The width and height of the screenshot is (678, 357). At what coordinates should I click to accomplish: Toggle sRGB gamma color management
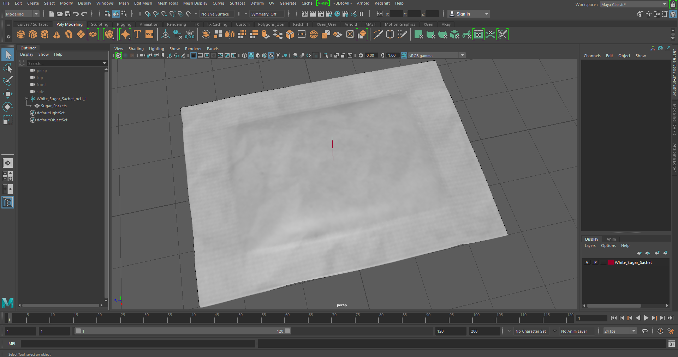[x=404, y=55]
